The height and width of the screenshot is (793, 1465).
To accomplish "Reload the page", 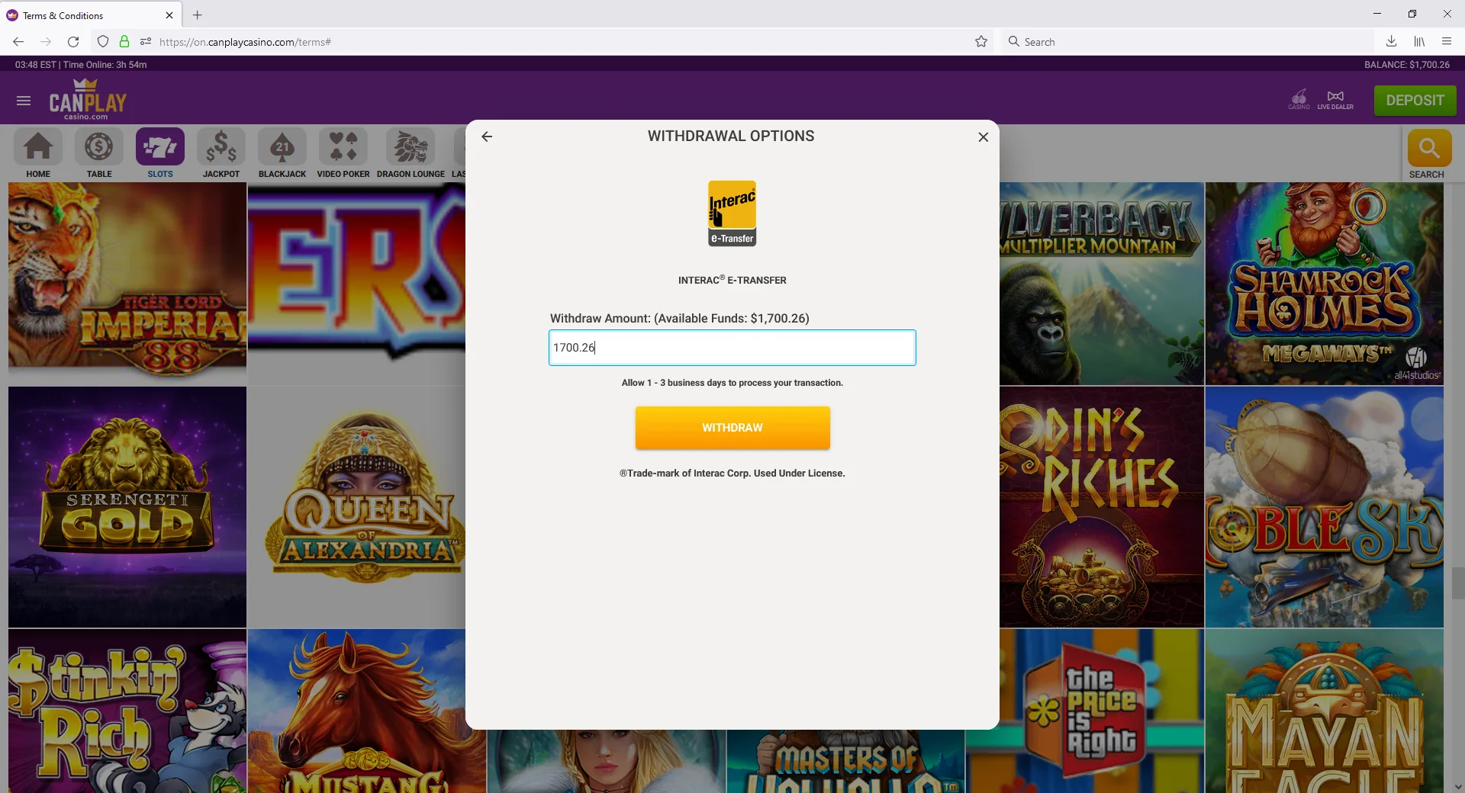I will [x=73, y=42].
